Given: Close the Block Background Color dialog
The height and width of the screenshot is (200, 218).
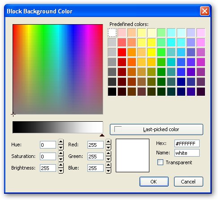Looking at the screenshot, I should (205, 11).
